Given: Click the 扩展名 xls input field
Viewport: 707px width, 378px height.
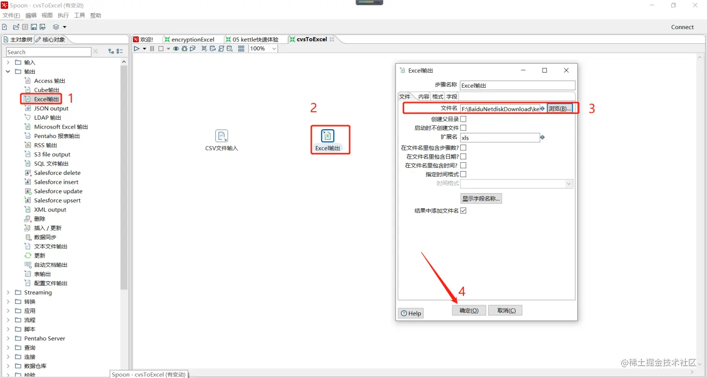Looking at the screenshot, I should pyautogui.click(x=500, y=138).
